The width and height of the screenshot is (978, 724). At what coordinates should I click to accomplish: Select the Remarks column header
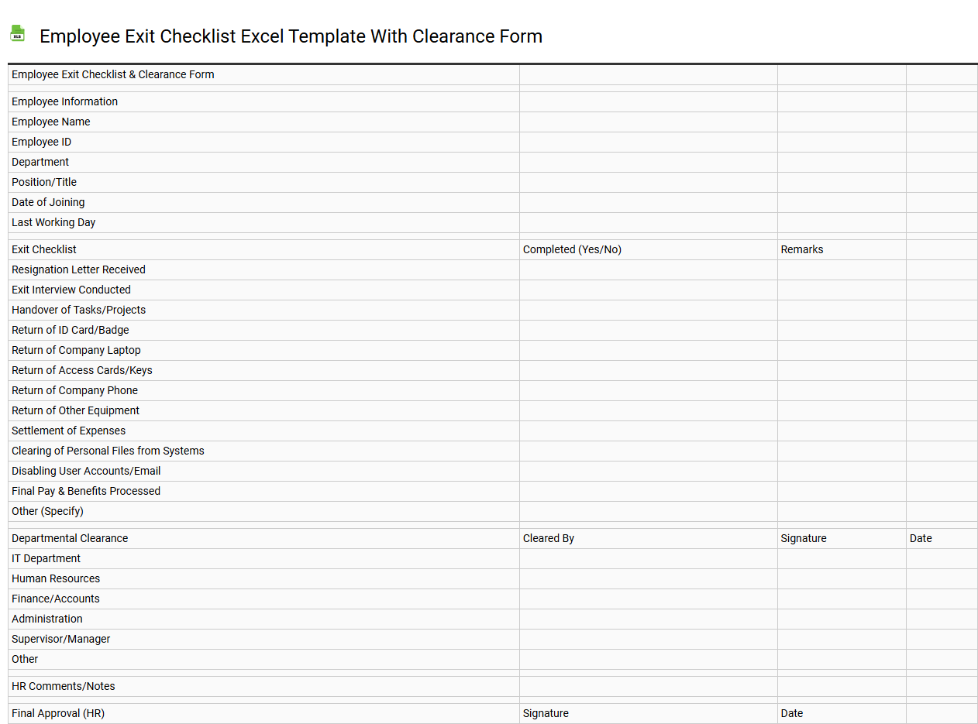coord(801,249)
